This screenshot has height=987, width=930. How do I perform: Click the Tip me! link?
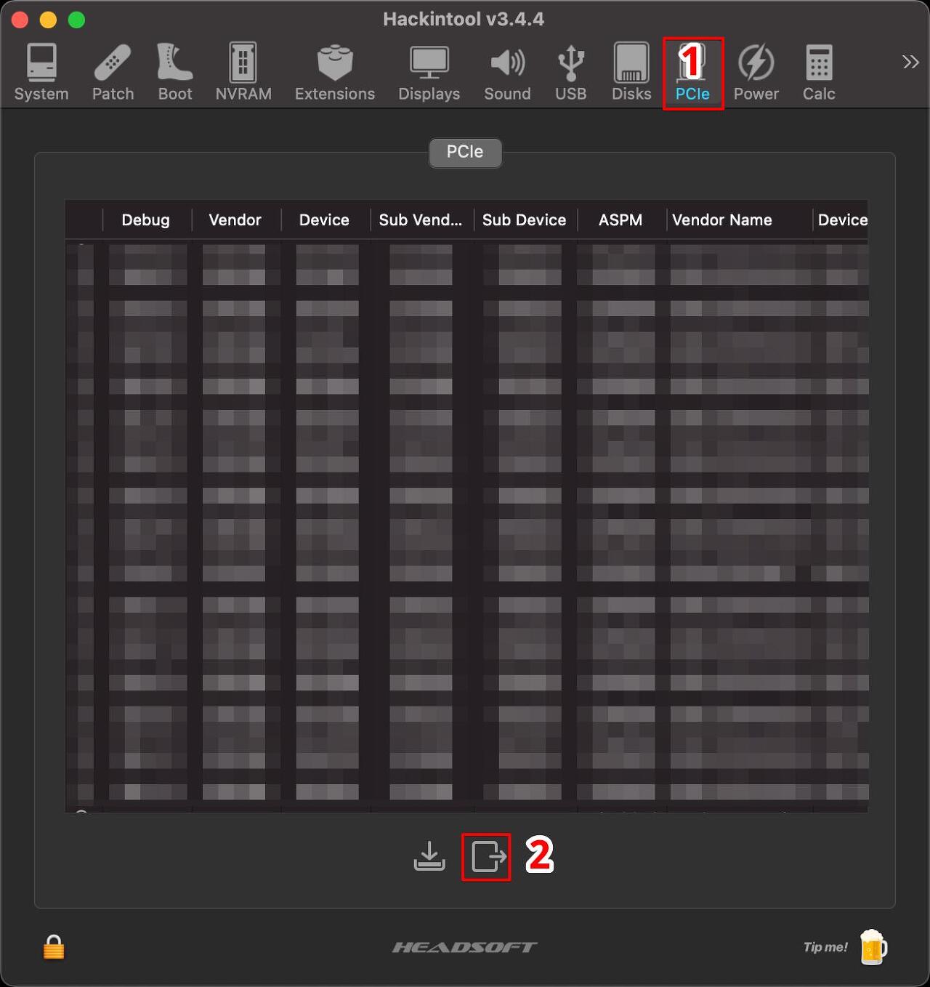click(825, 947)
